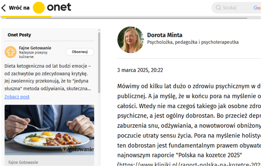Click the post date 3 marca 2025
This screenshot has width=261, height=166.
[140, 70]
